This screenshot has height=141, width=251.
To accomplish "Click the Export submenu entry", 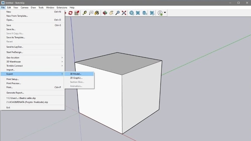I will 32,74.
